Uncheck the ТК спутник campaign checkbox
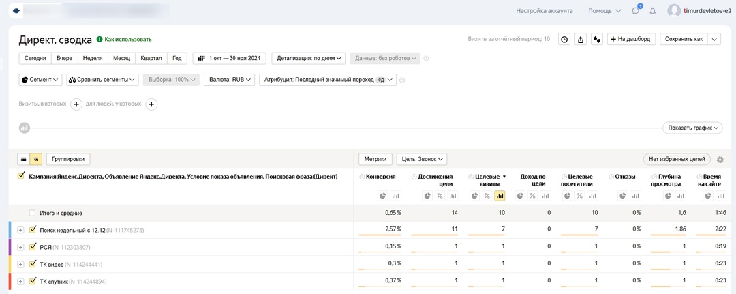The image size is (736, 294). point(33,281)
